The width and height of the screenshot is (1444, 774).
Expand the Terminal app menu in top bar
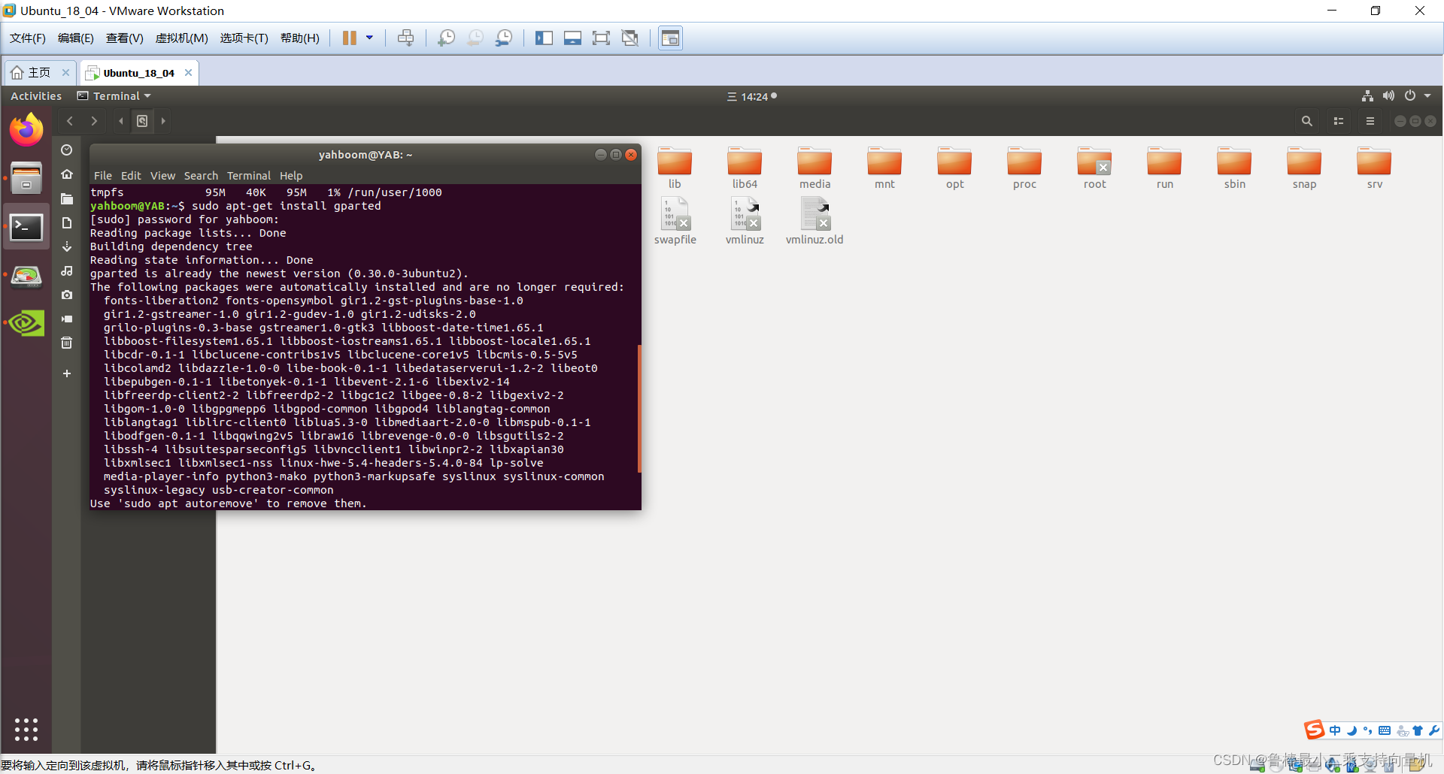pyautogui.click(x=114, y=96)
